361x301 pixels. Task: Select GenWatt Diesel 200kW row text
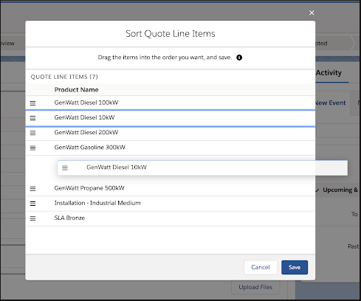86,132
